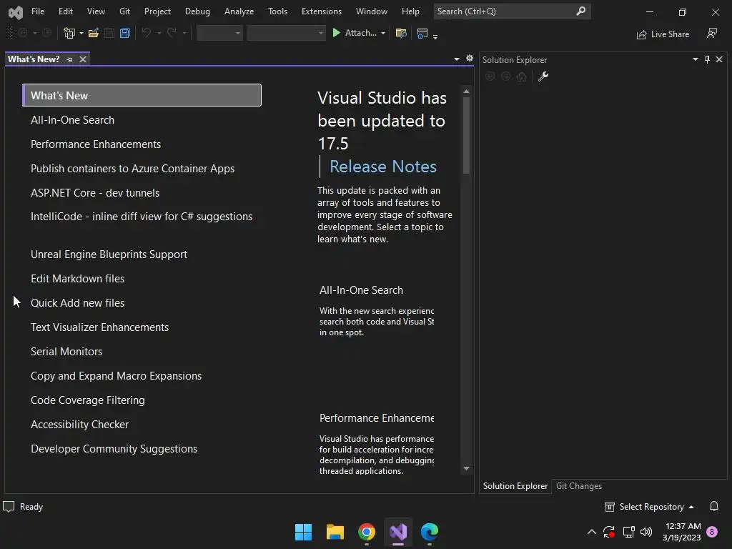Open Google Chrome from taskbar
The height and width of the screenshot is (549, 732).
[x=367, y=532]
